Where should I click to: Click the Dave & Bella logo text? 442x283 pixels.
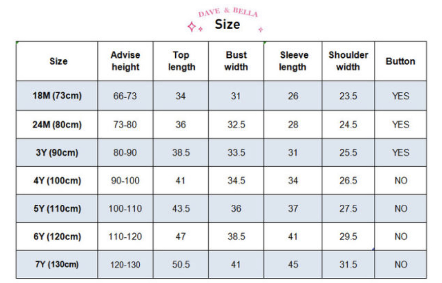[228, 13]
